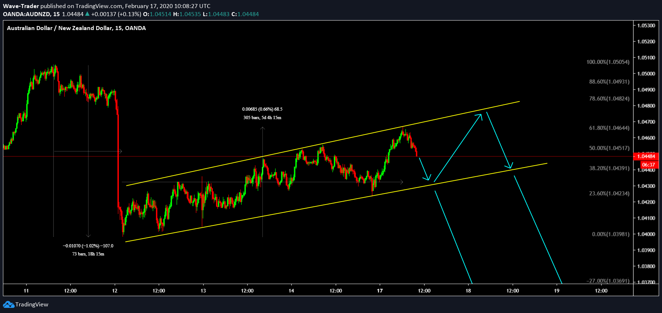The width and height of the screenshot is (662, 313).
Task: Click the +0.00137 (+0.13%) change value
Action: 116,14
